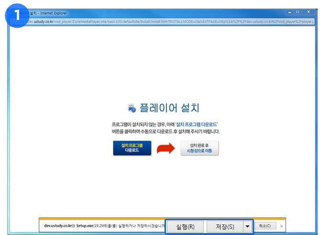Screen dimensions: 320x235
Task: Dismiss the download notification bar with X
Action: [282, 226]
